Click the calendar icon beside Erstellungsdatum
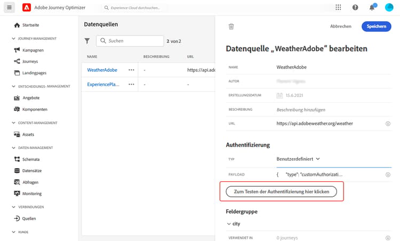 pyautogui.click(x=279, y=95)
